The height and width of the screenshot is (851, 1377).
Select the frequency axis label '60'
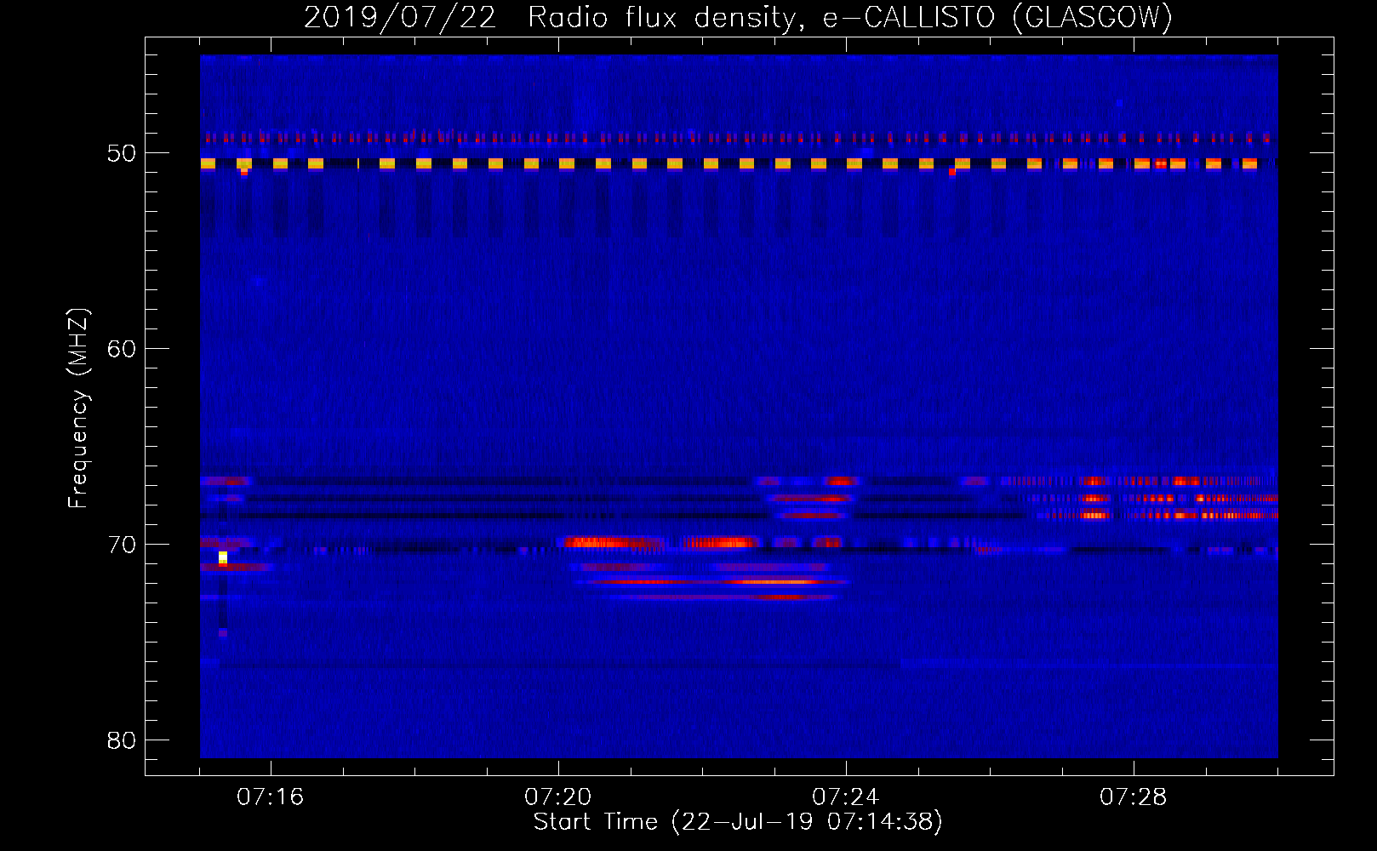[x=122, y=349]
